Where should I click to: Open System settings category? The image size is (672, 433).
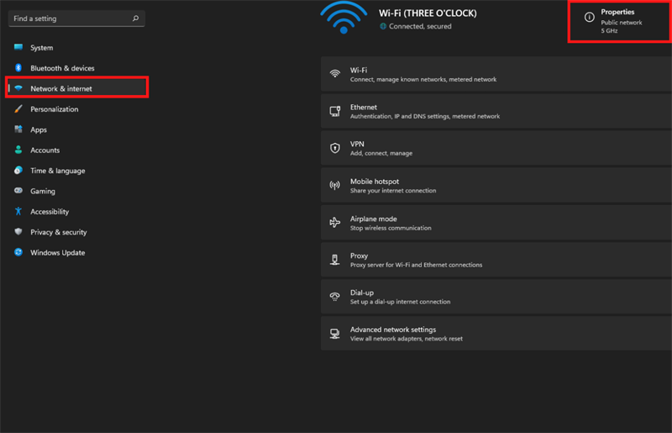[76, 48]
